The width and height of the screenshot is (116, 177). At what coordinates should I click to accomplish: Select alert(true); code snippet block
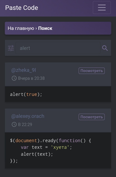[x=58, y=94]
